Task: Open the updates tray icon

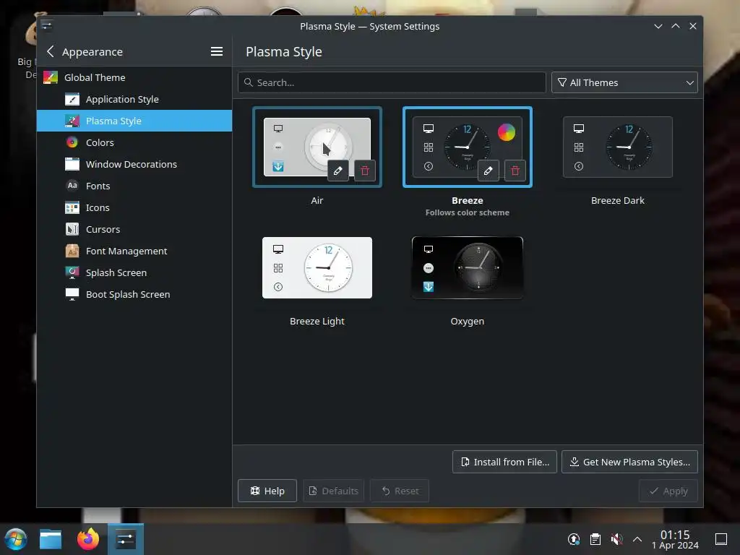Action: [x=573, y=539]
